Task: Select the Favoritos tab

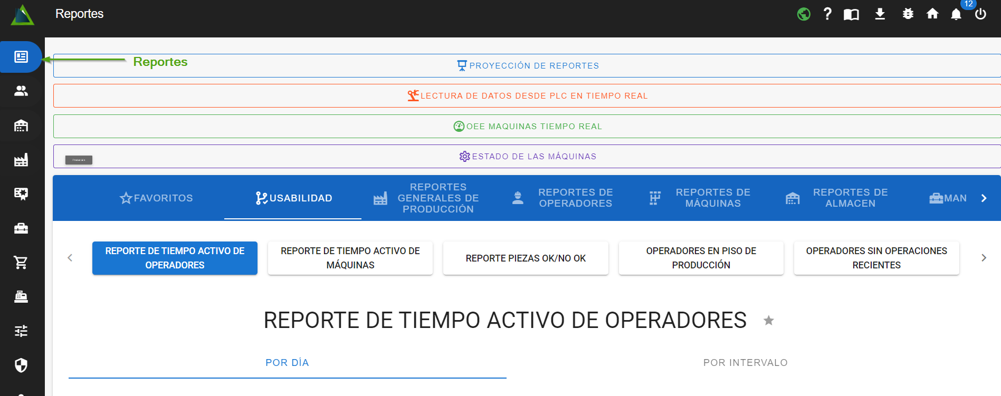Action: 156,198
